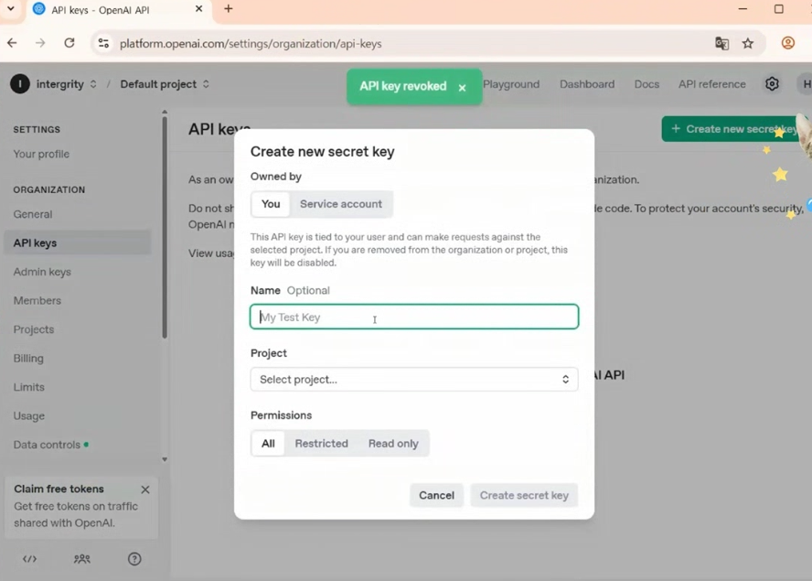Reload the page with the refresh icon
Screen dimensions: 812x581
(69, 43)
